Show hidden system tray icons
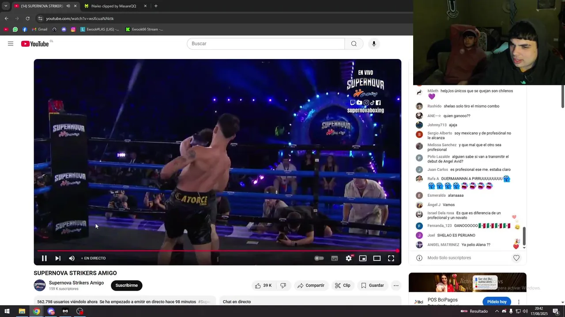Viewport: 565px width, 317px height. pyautogui.click(x=497, y=311)
